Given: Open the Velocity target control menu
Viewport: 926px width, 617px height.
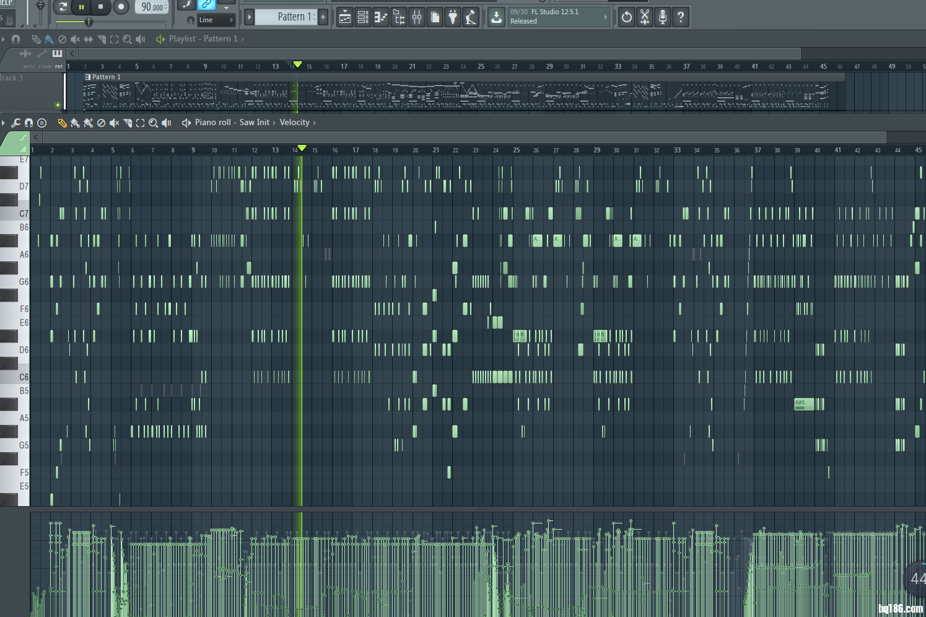Looking at the screenshot, I should tap(294, 122).
